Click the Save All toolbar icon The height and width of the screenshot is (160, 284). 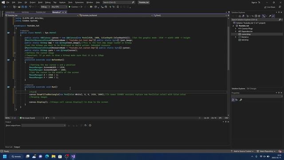click(26, 7)
